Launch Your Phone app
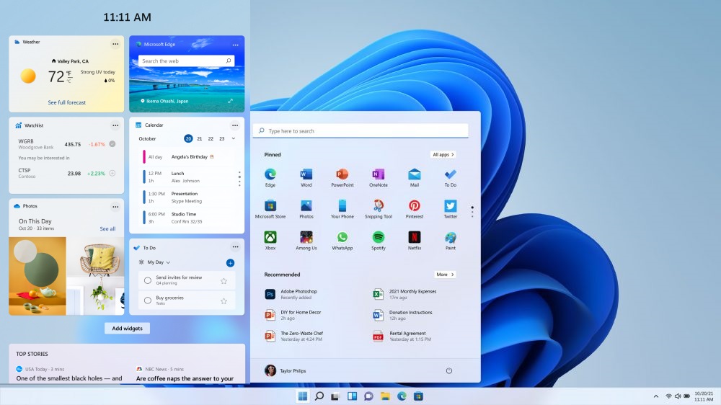The height and width of the screenshot is (405, 721). point(342,209)
